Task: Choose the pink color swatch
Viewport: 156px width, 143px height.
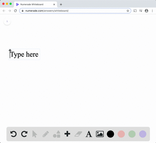Action: click(x=121, y=134)
